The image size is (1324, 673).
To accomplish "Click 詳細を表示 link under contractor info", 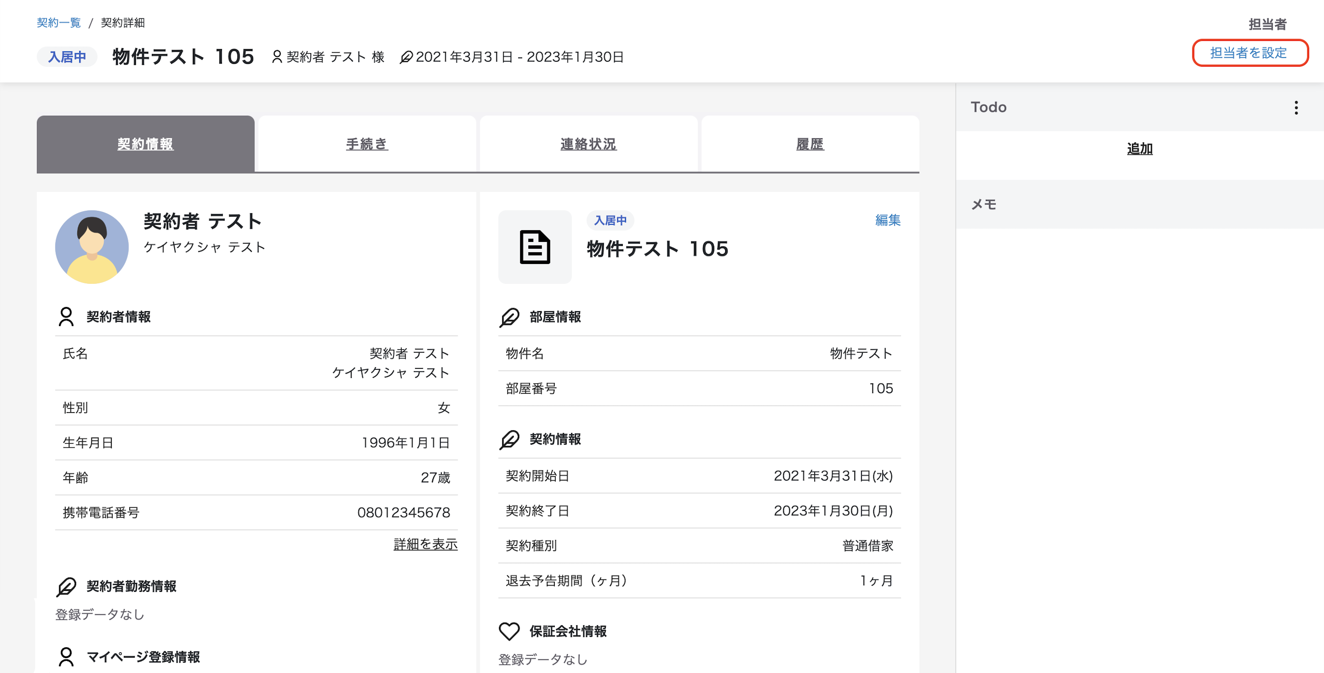I will click(426, 544).
